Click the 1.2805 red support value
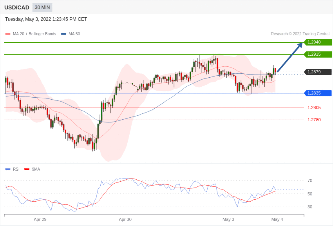This screenshot has width=333, height=226. (314, 108)
